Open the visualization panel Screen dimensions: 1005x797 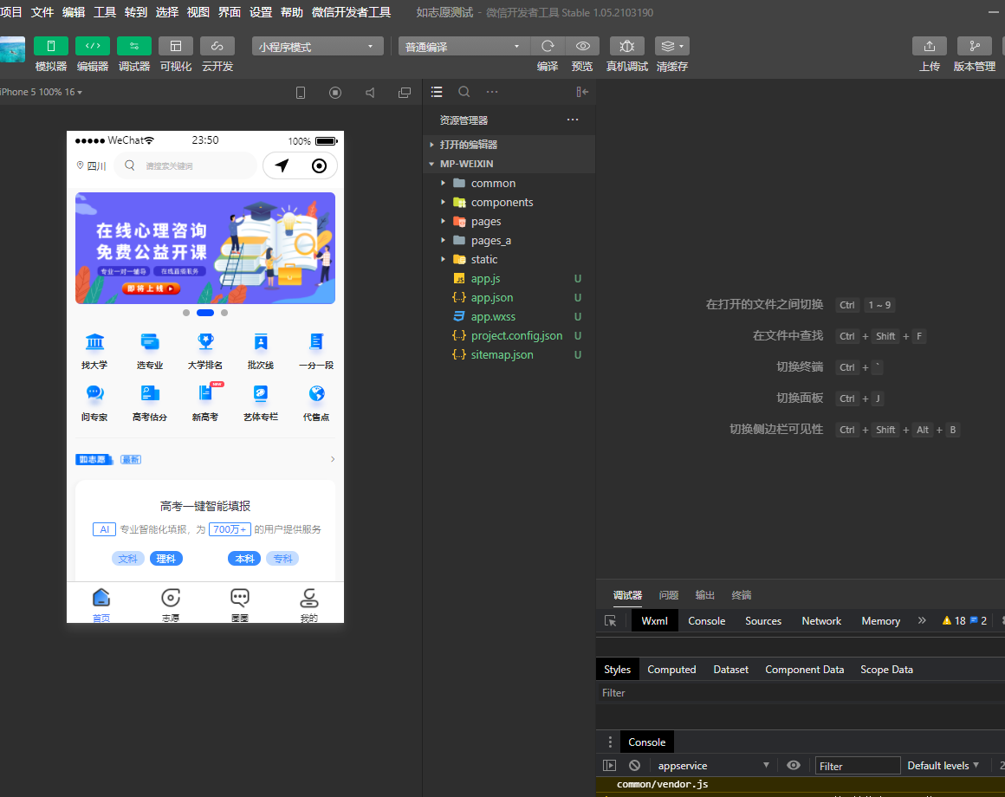click(176, 46)
